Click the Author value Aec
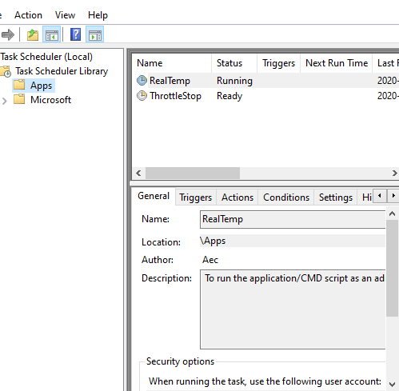 [x=210, y=260]
